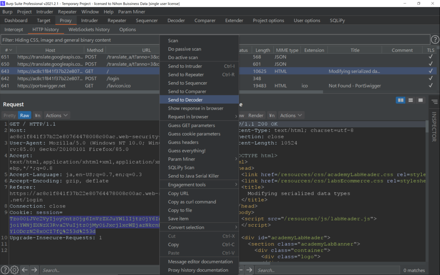Select history row 651 translate.googleapis

[218, 57]
